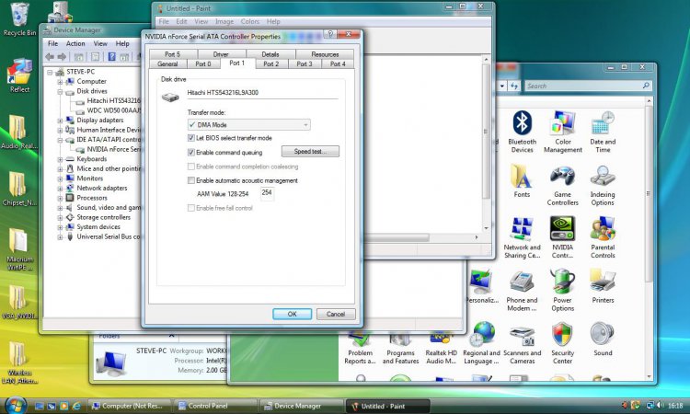The width and height of the screenshot is (690, 414).
Task: Open Recycle Bin on desktop
Action: (19, 19)
